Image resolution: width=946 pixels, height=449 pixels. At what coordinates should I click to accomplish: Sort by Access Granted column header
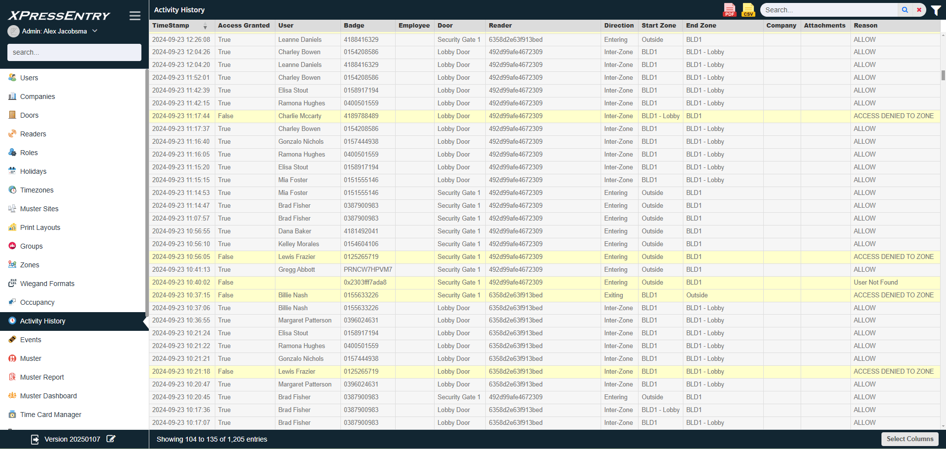[x=243, y=26]
